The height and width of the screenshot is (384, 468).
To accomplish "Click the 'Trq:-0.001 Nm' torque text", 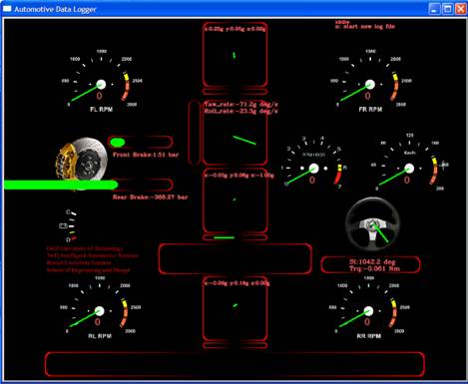I will click(374, 268).
